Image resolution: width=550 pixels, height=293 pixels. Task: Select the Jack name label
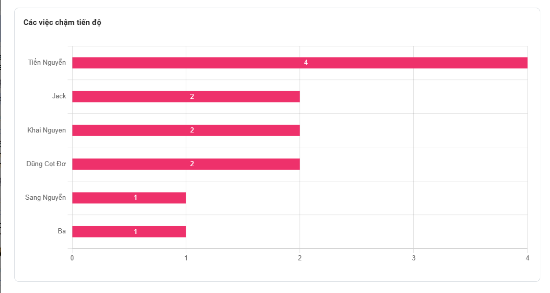pos(59,96)
